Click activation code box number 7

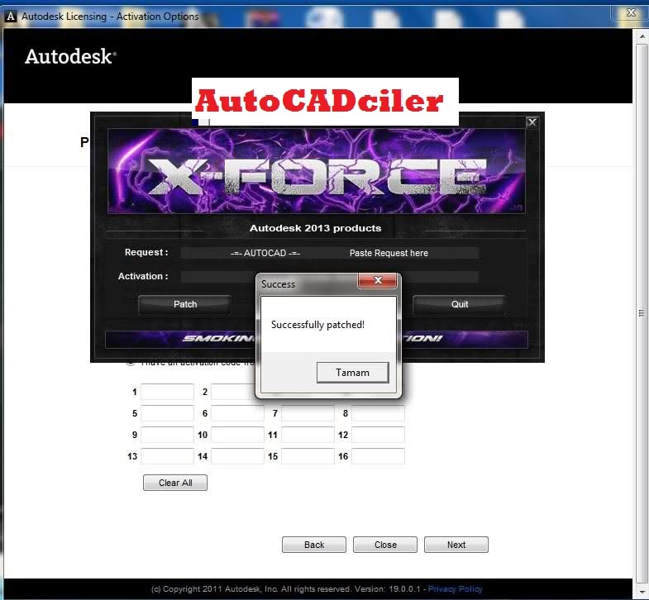[308, 413]
